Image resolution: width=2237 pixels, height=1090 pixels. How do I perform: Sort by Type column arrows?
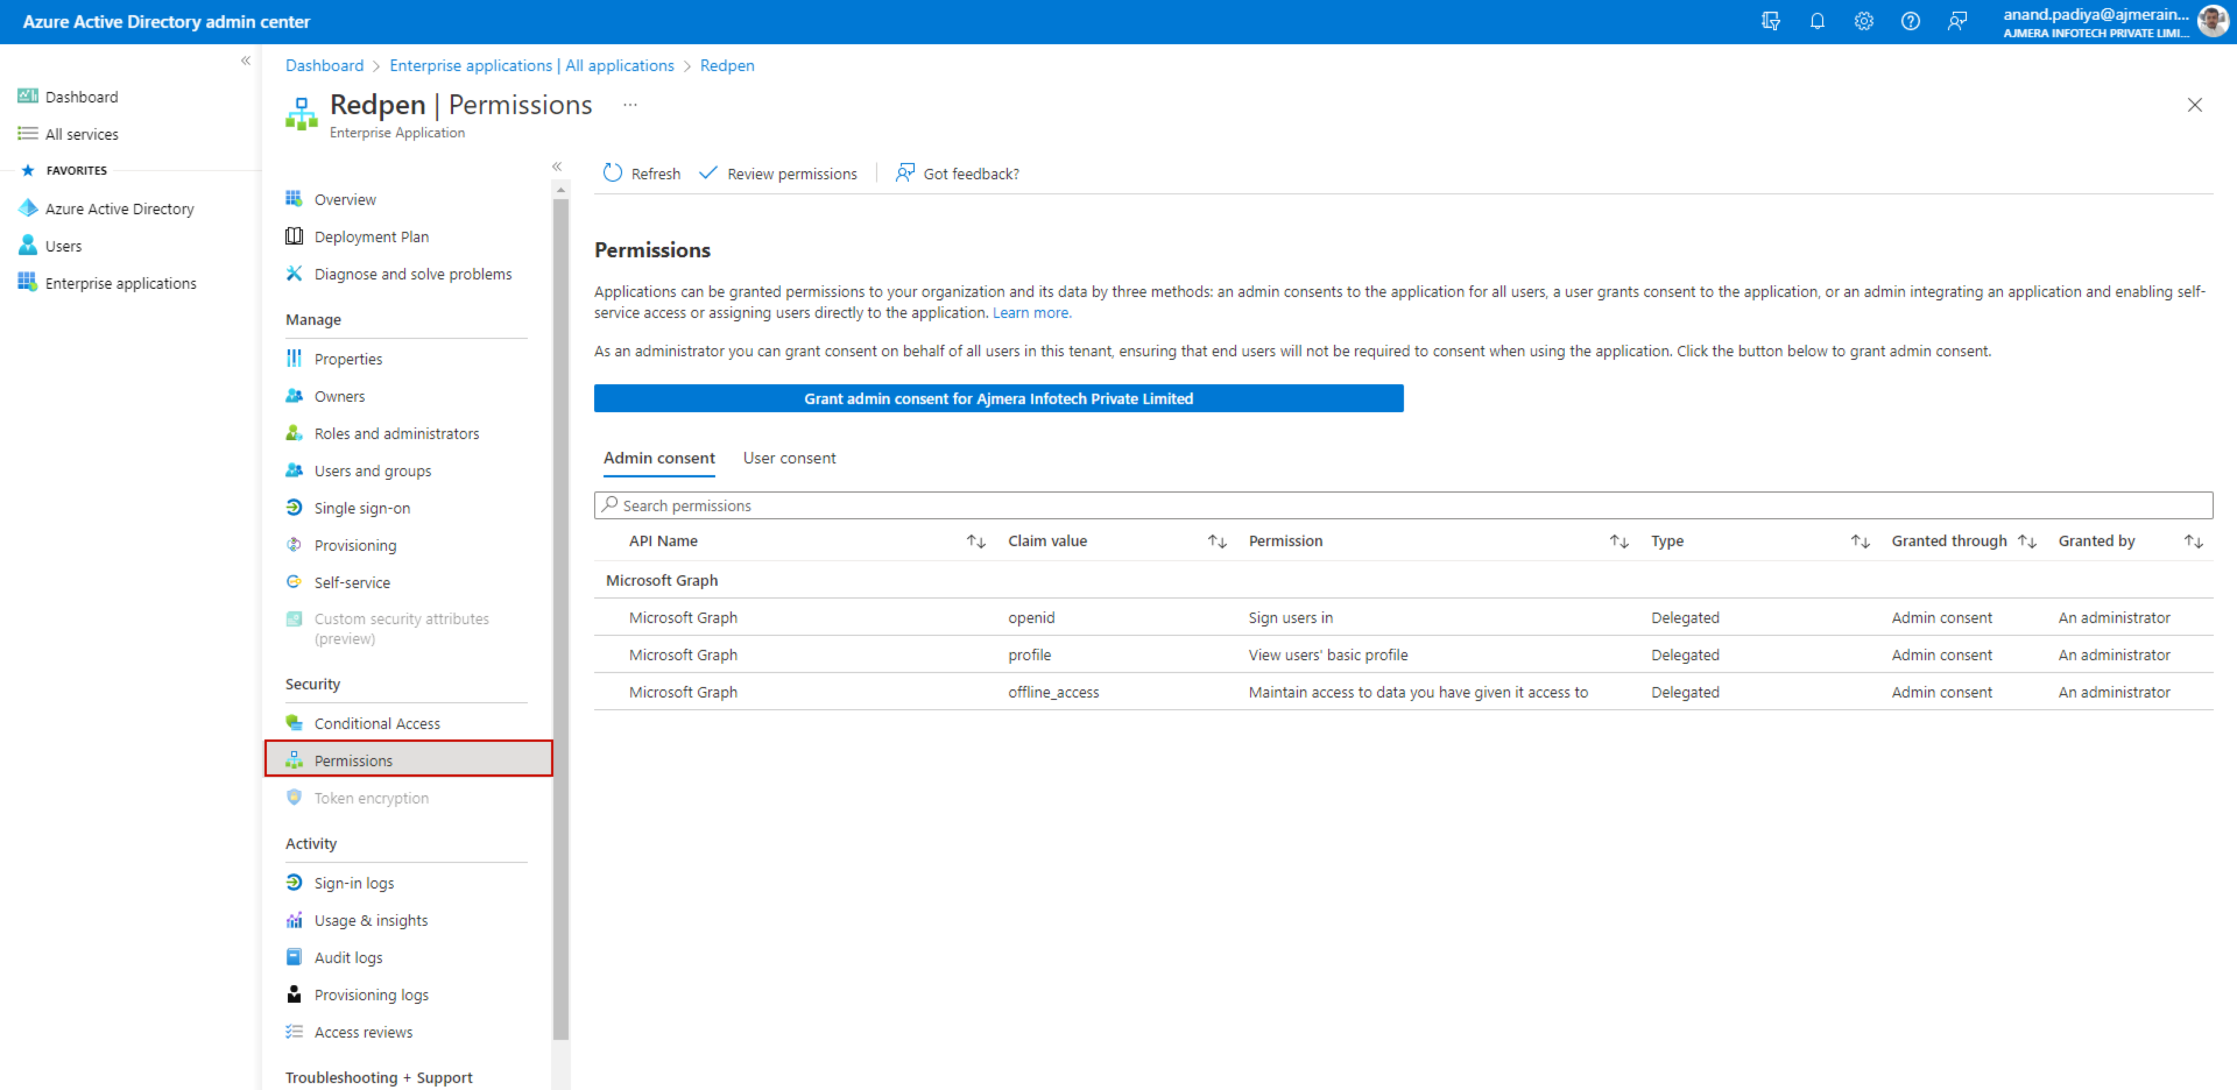click(1860, 542)
